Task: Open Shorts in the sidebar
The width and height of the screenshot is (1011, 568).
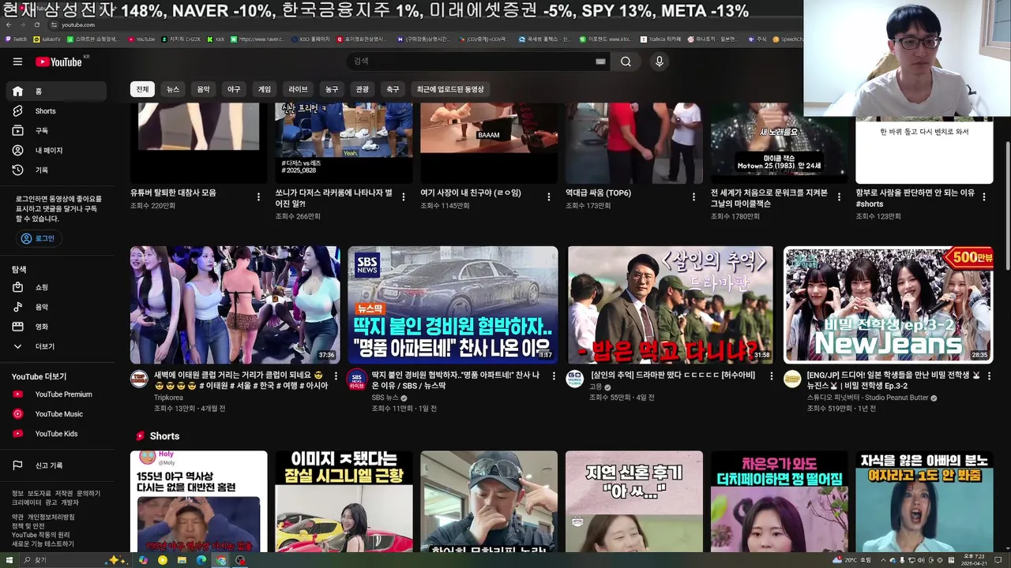Action: [x=55, y=111]
